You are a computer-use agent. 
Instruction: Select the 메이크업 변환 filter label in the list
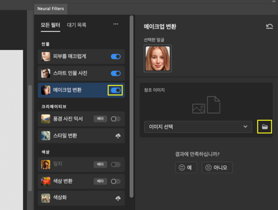pos(67,90)
